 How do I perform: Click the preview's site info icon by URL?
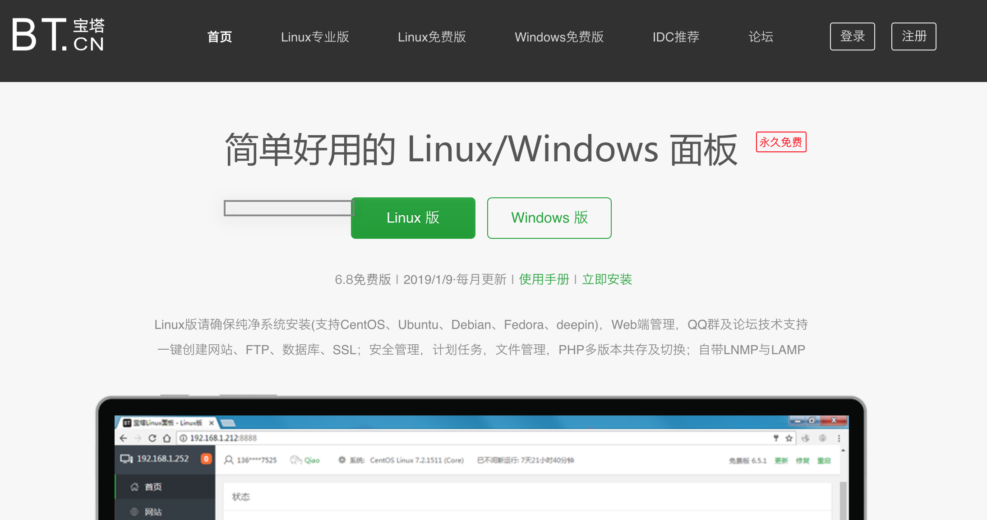183,438
